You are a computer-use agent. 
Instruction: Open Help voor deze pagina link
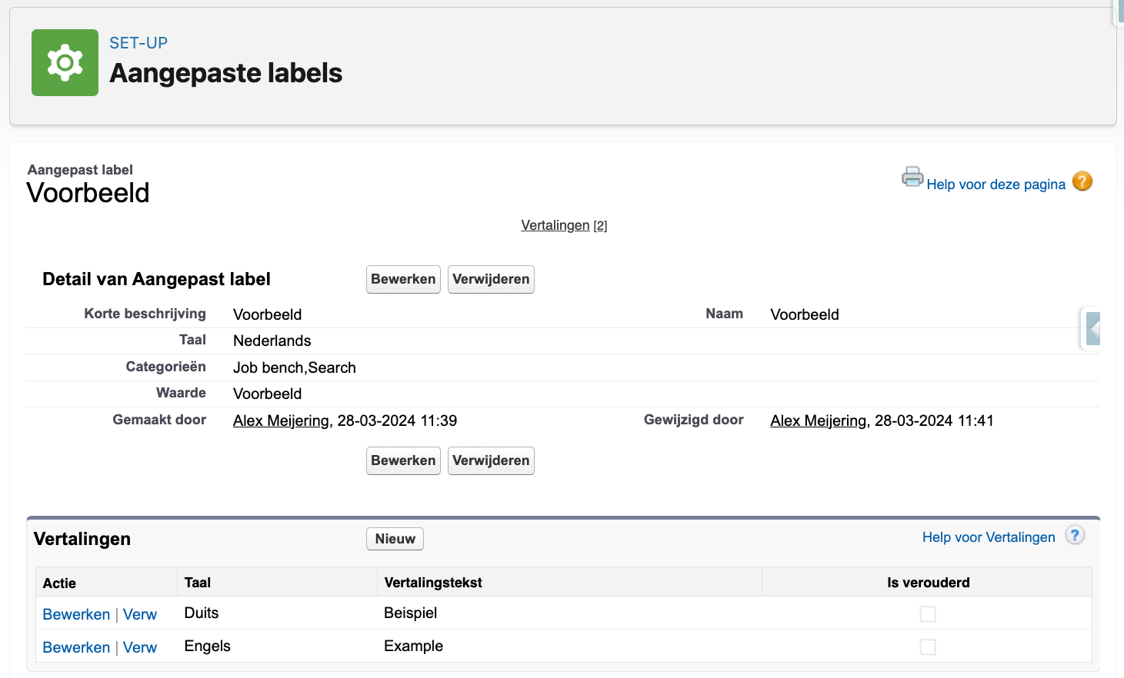coord(996,184)
